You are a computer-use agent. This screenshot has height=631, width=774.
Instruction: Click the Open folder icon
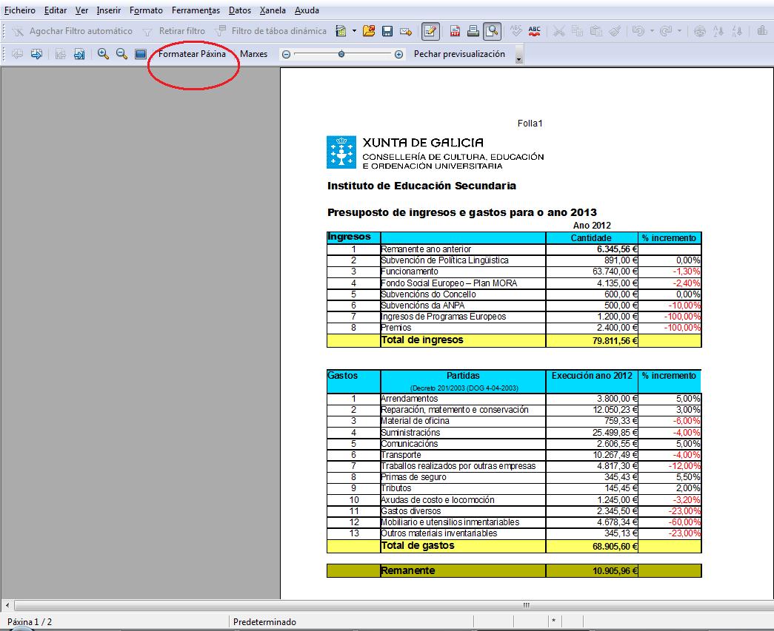tap(369, 31)
